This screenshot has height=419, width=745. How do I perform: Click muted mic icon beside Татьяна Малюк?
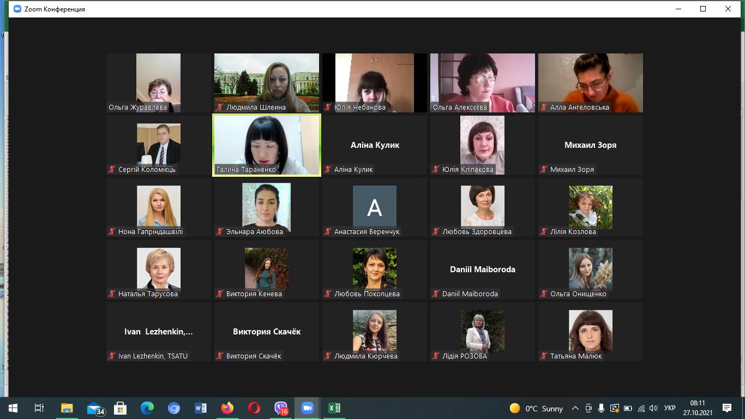point(544,356)
